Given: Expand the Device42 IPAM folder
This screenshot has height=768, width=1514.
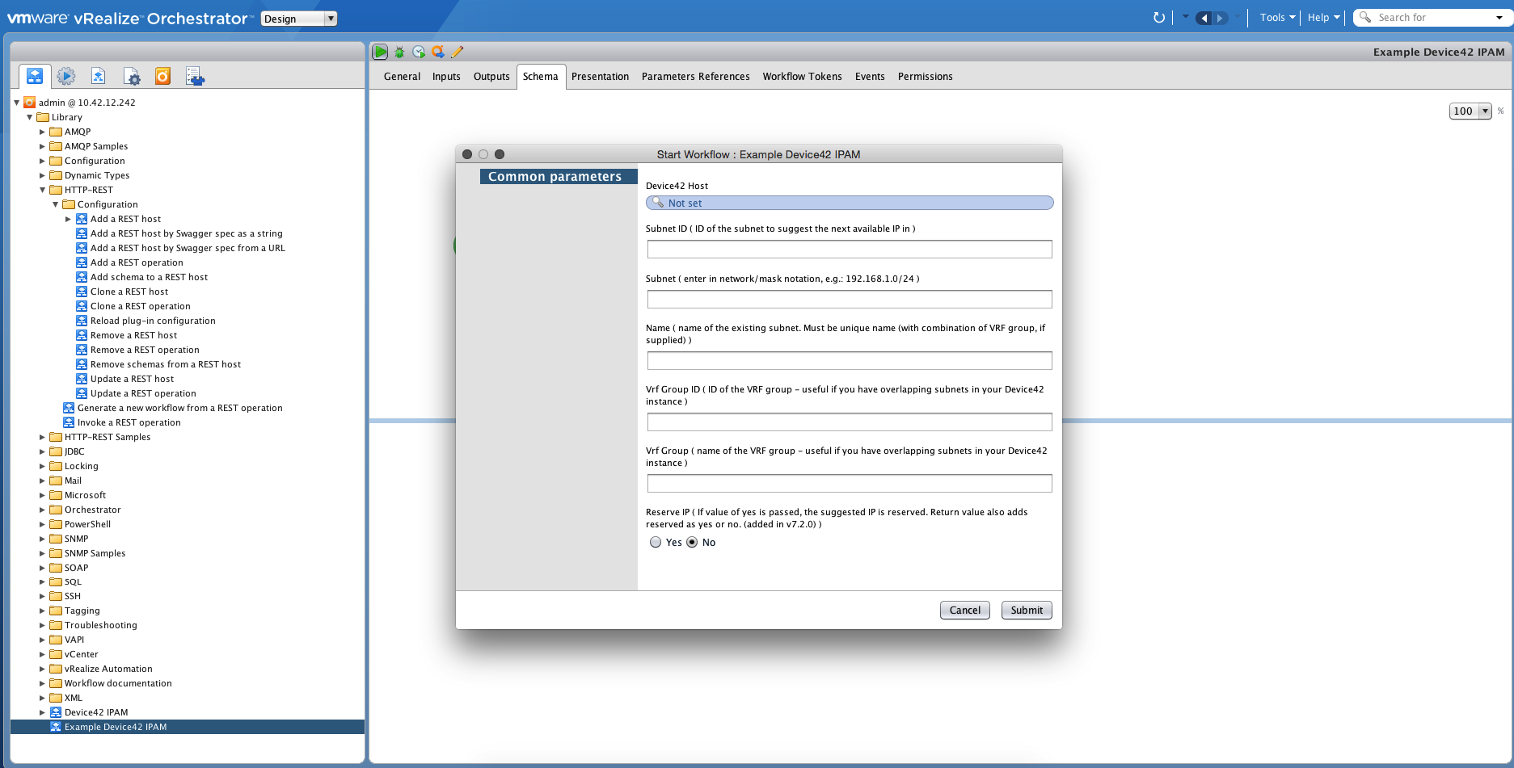Looking at the screenshot, I should 43,712.
